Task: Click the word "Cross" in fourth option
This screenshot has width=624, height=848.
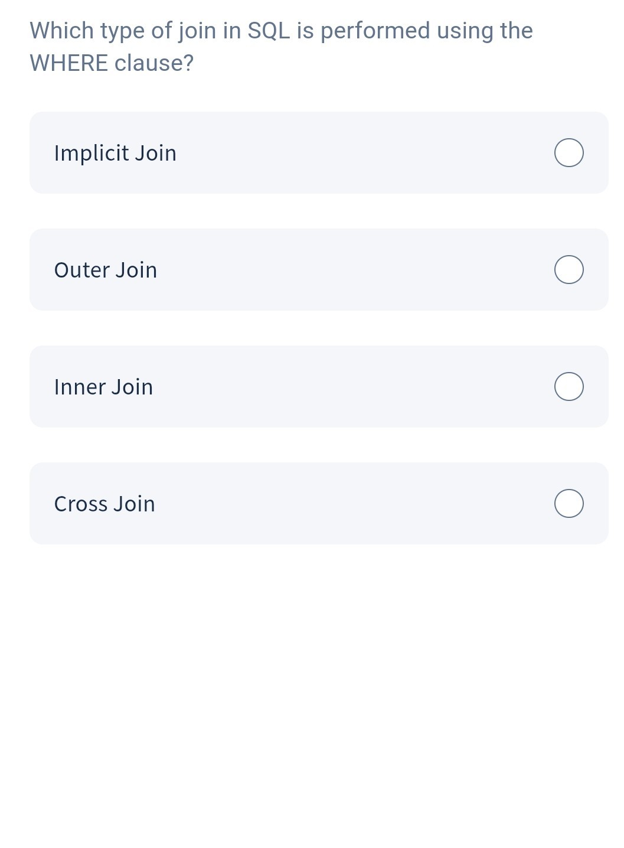Action: 81,504
